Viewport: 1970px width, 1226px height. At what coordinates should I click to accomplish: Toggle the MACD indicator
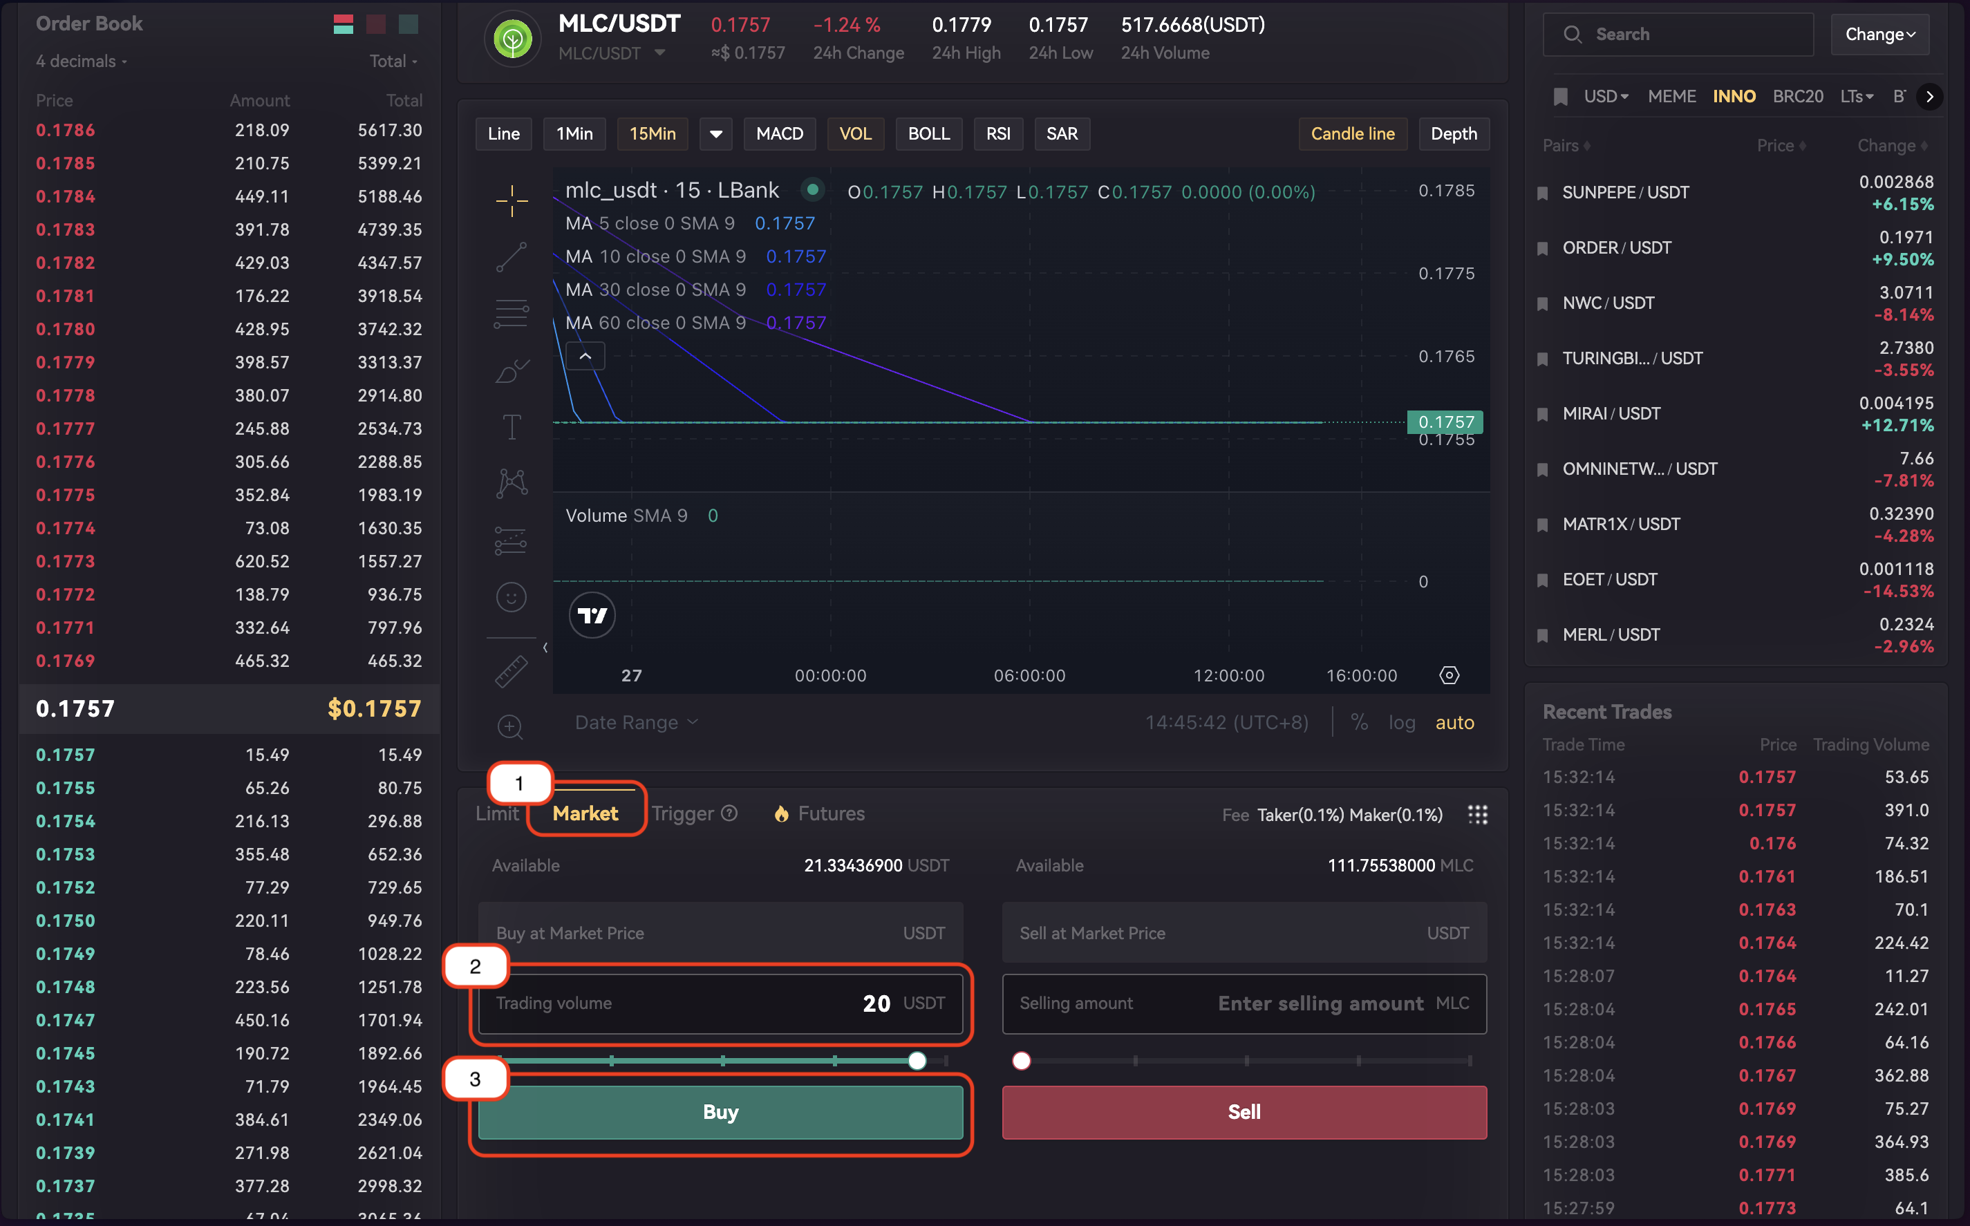(780, 134)
